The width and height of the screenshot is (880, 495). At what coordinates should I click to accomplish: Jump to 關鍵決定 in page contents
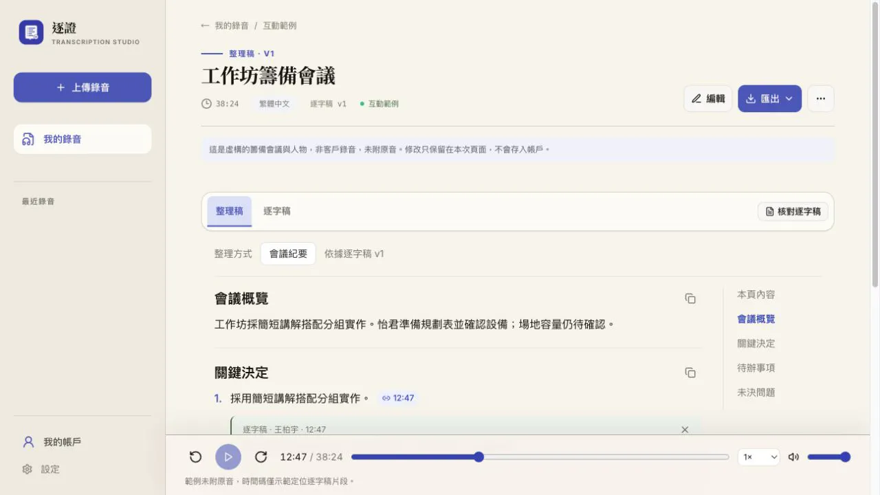(x=756, y=344)
